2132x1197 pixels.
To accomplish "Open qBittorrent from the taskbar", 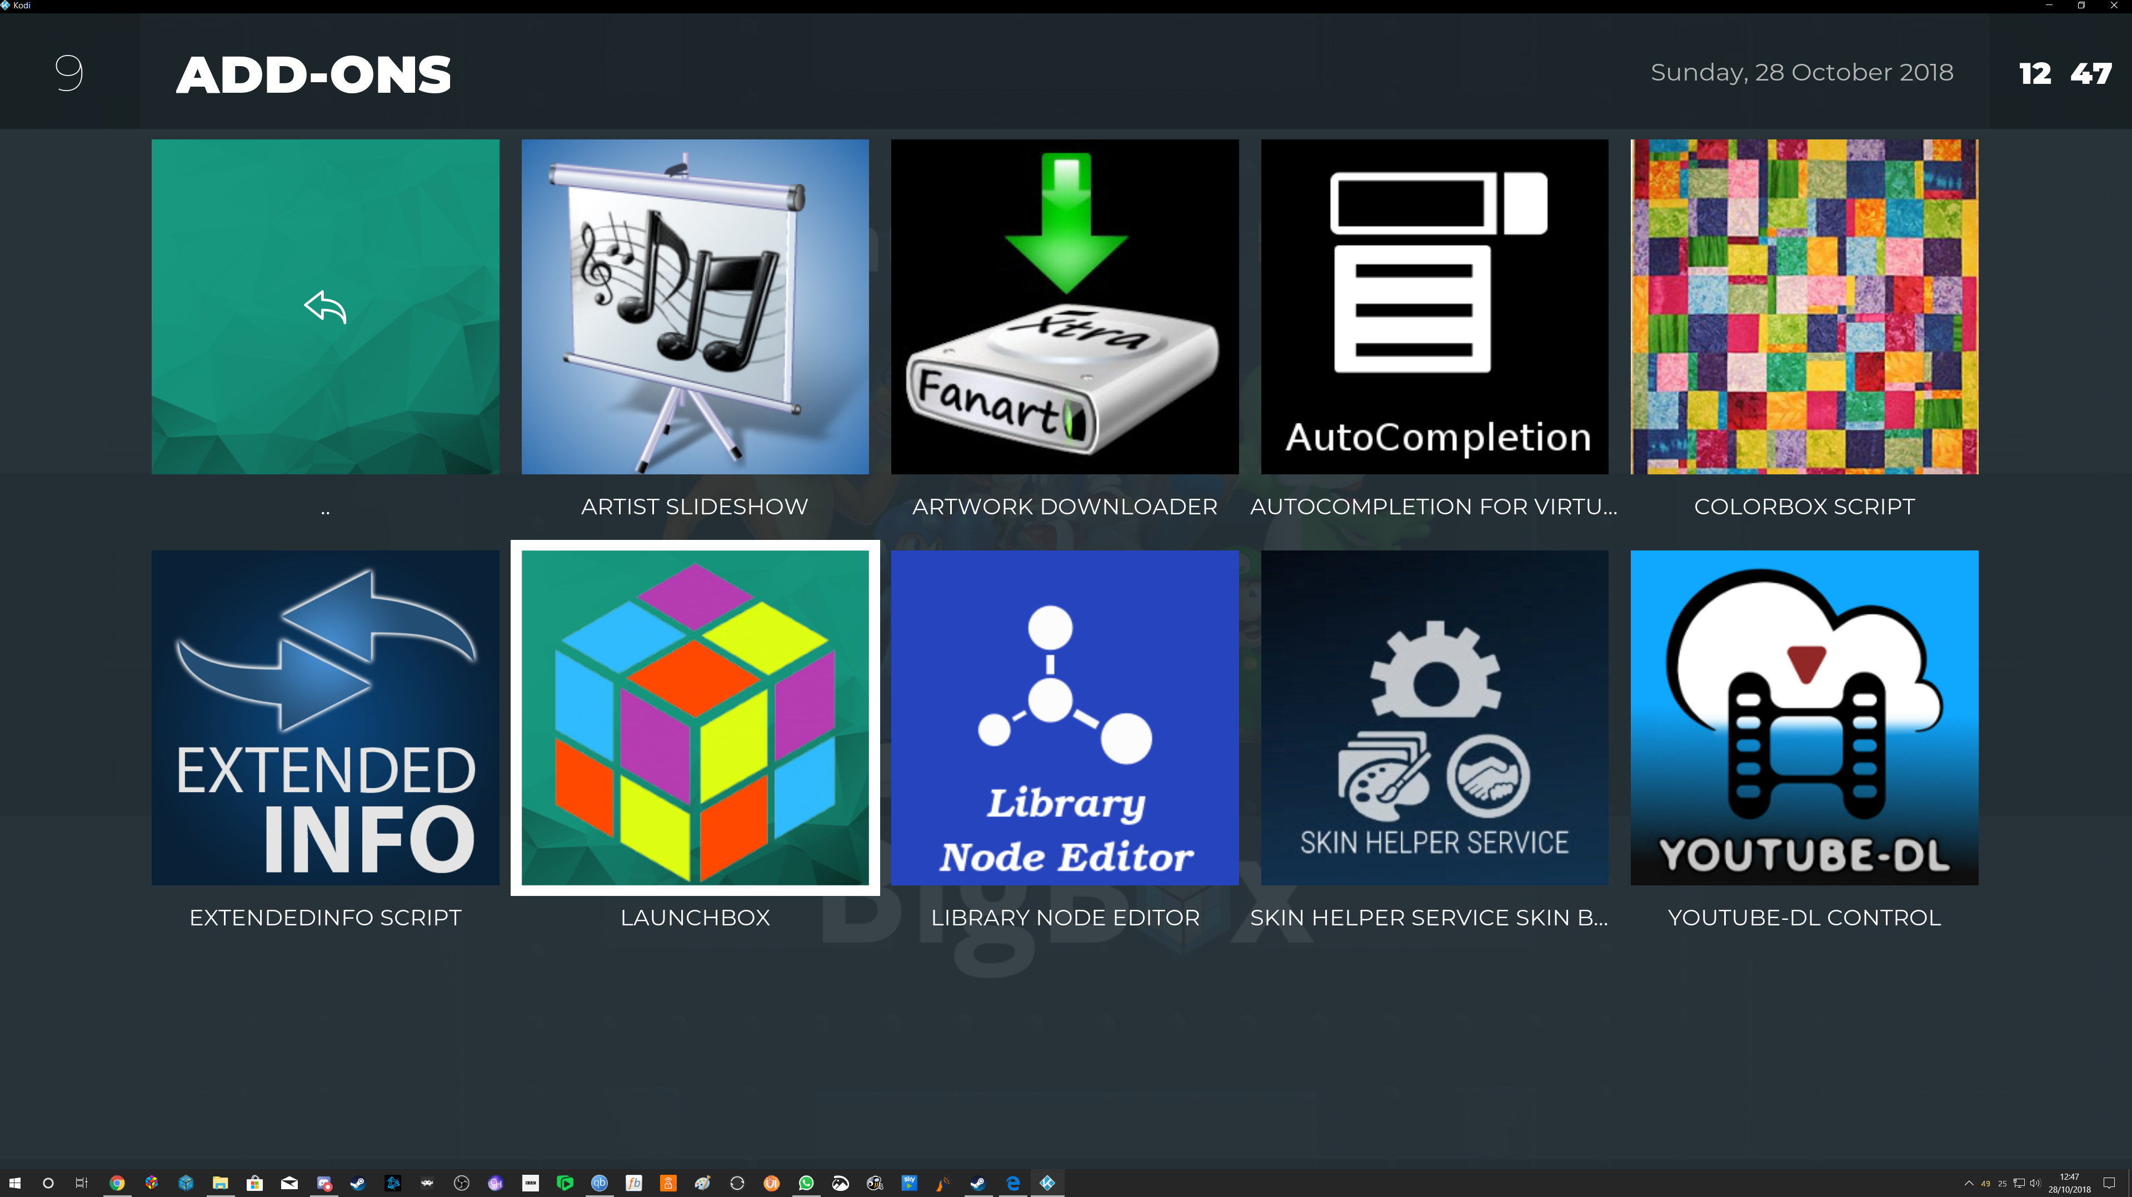I will point(599,1183).
